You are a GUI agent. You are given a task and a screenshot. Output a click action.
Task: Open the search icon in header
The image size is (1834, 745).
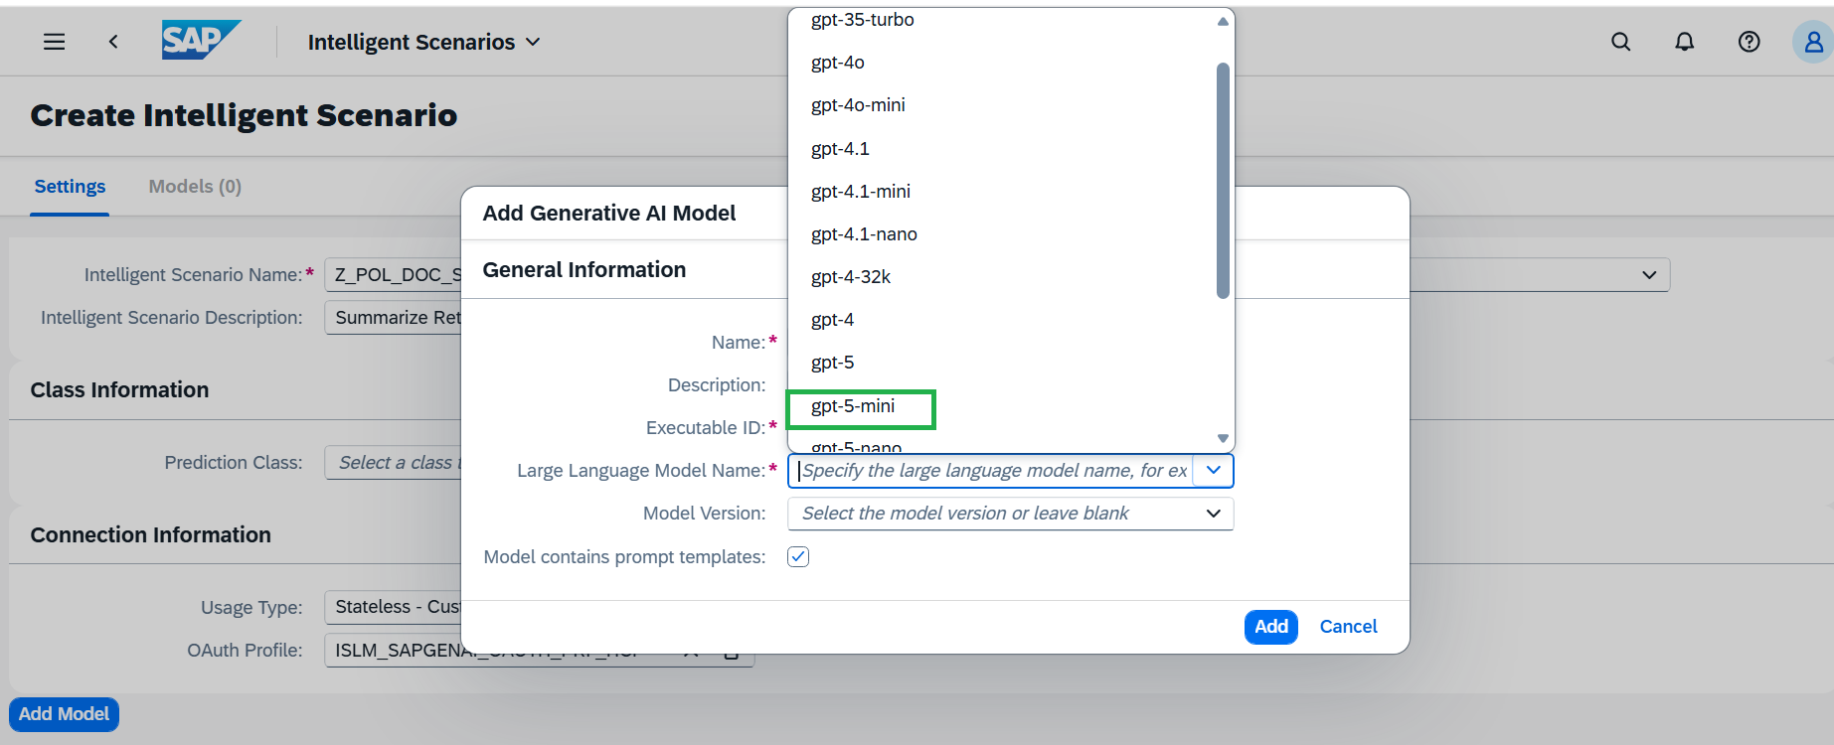click(1620, 42)
